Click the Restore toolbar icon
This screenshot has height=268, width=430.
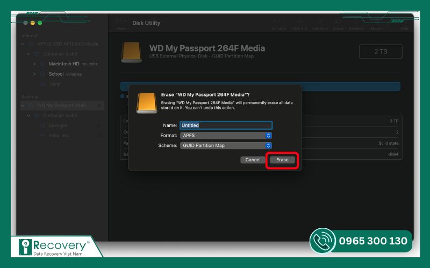(x=356, y=21)
